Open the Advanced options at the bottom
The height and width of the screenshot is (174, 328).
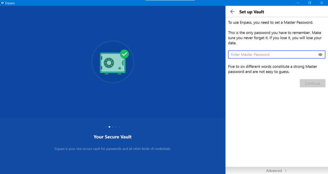pyautogui.click(x=276, y=171)
